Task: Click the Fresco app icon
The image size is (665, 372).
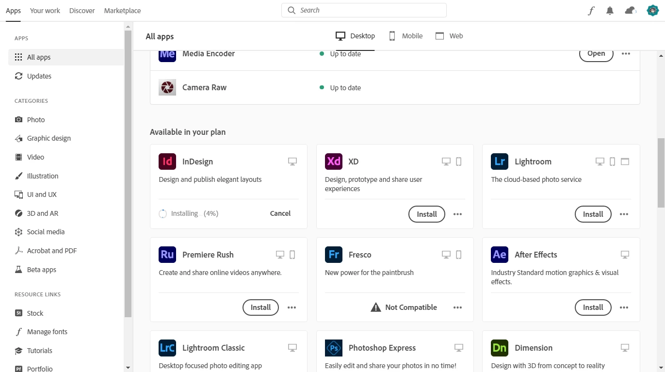Action: point(334,255)
